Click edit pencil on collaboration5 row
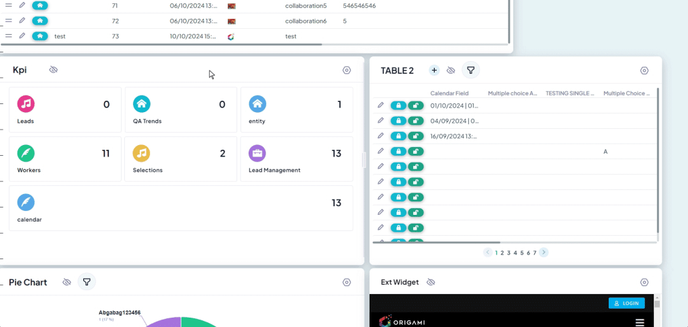The image size is (688, 327). click(x=22, y=5)
